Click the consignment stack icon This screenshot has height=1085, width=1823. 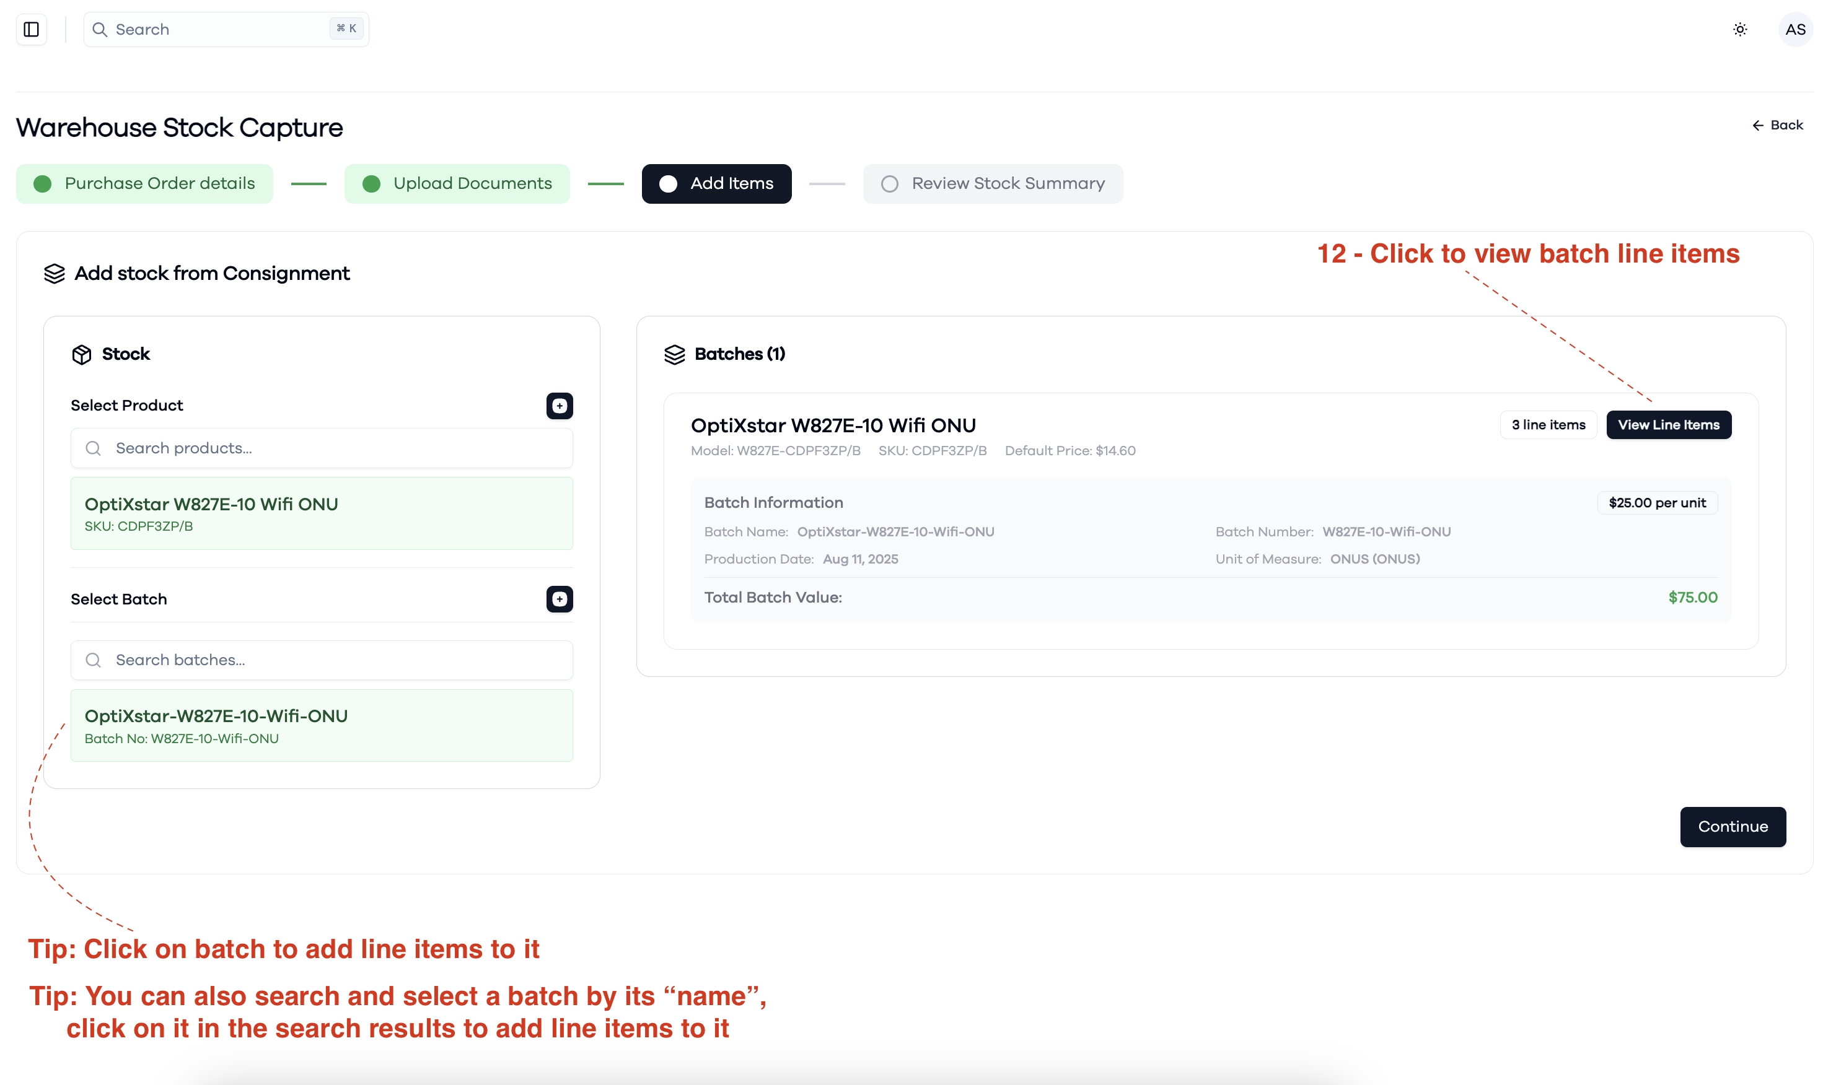(x=54, y=274)
